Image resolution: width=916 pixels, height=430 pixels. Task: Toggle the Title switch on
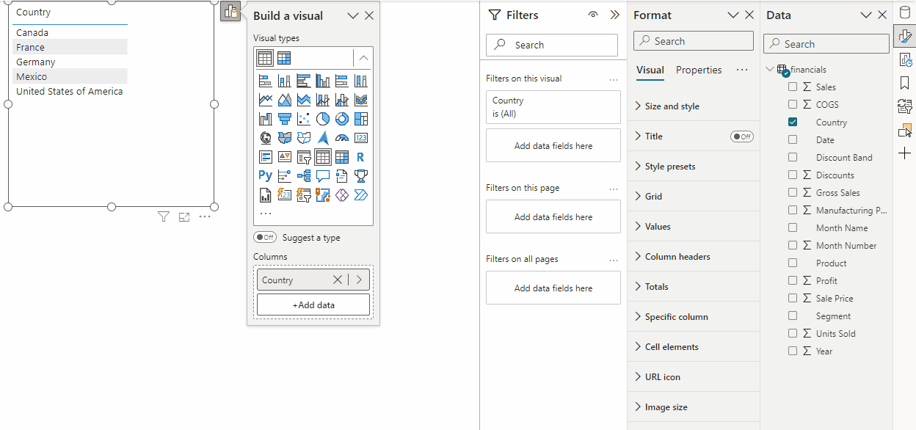[x=741, y=136]
